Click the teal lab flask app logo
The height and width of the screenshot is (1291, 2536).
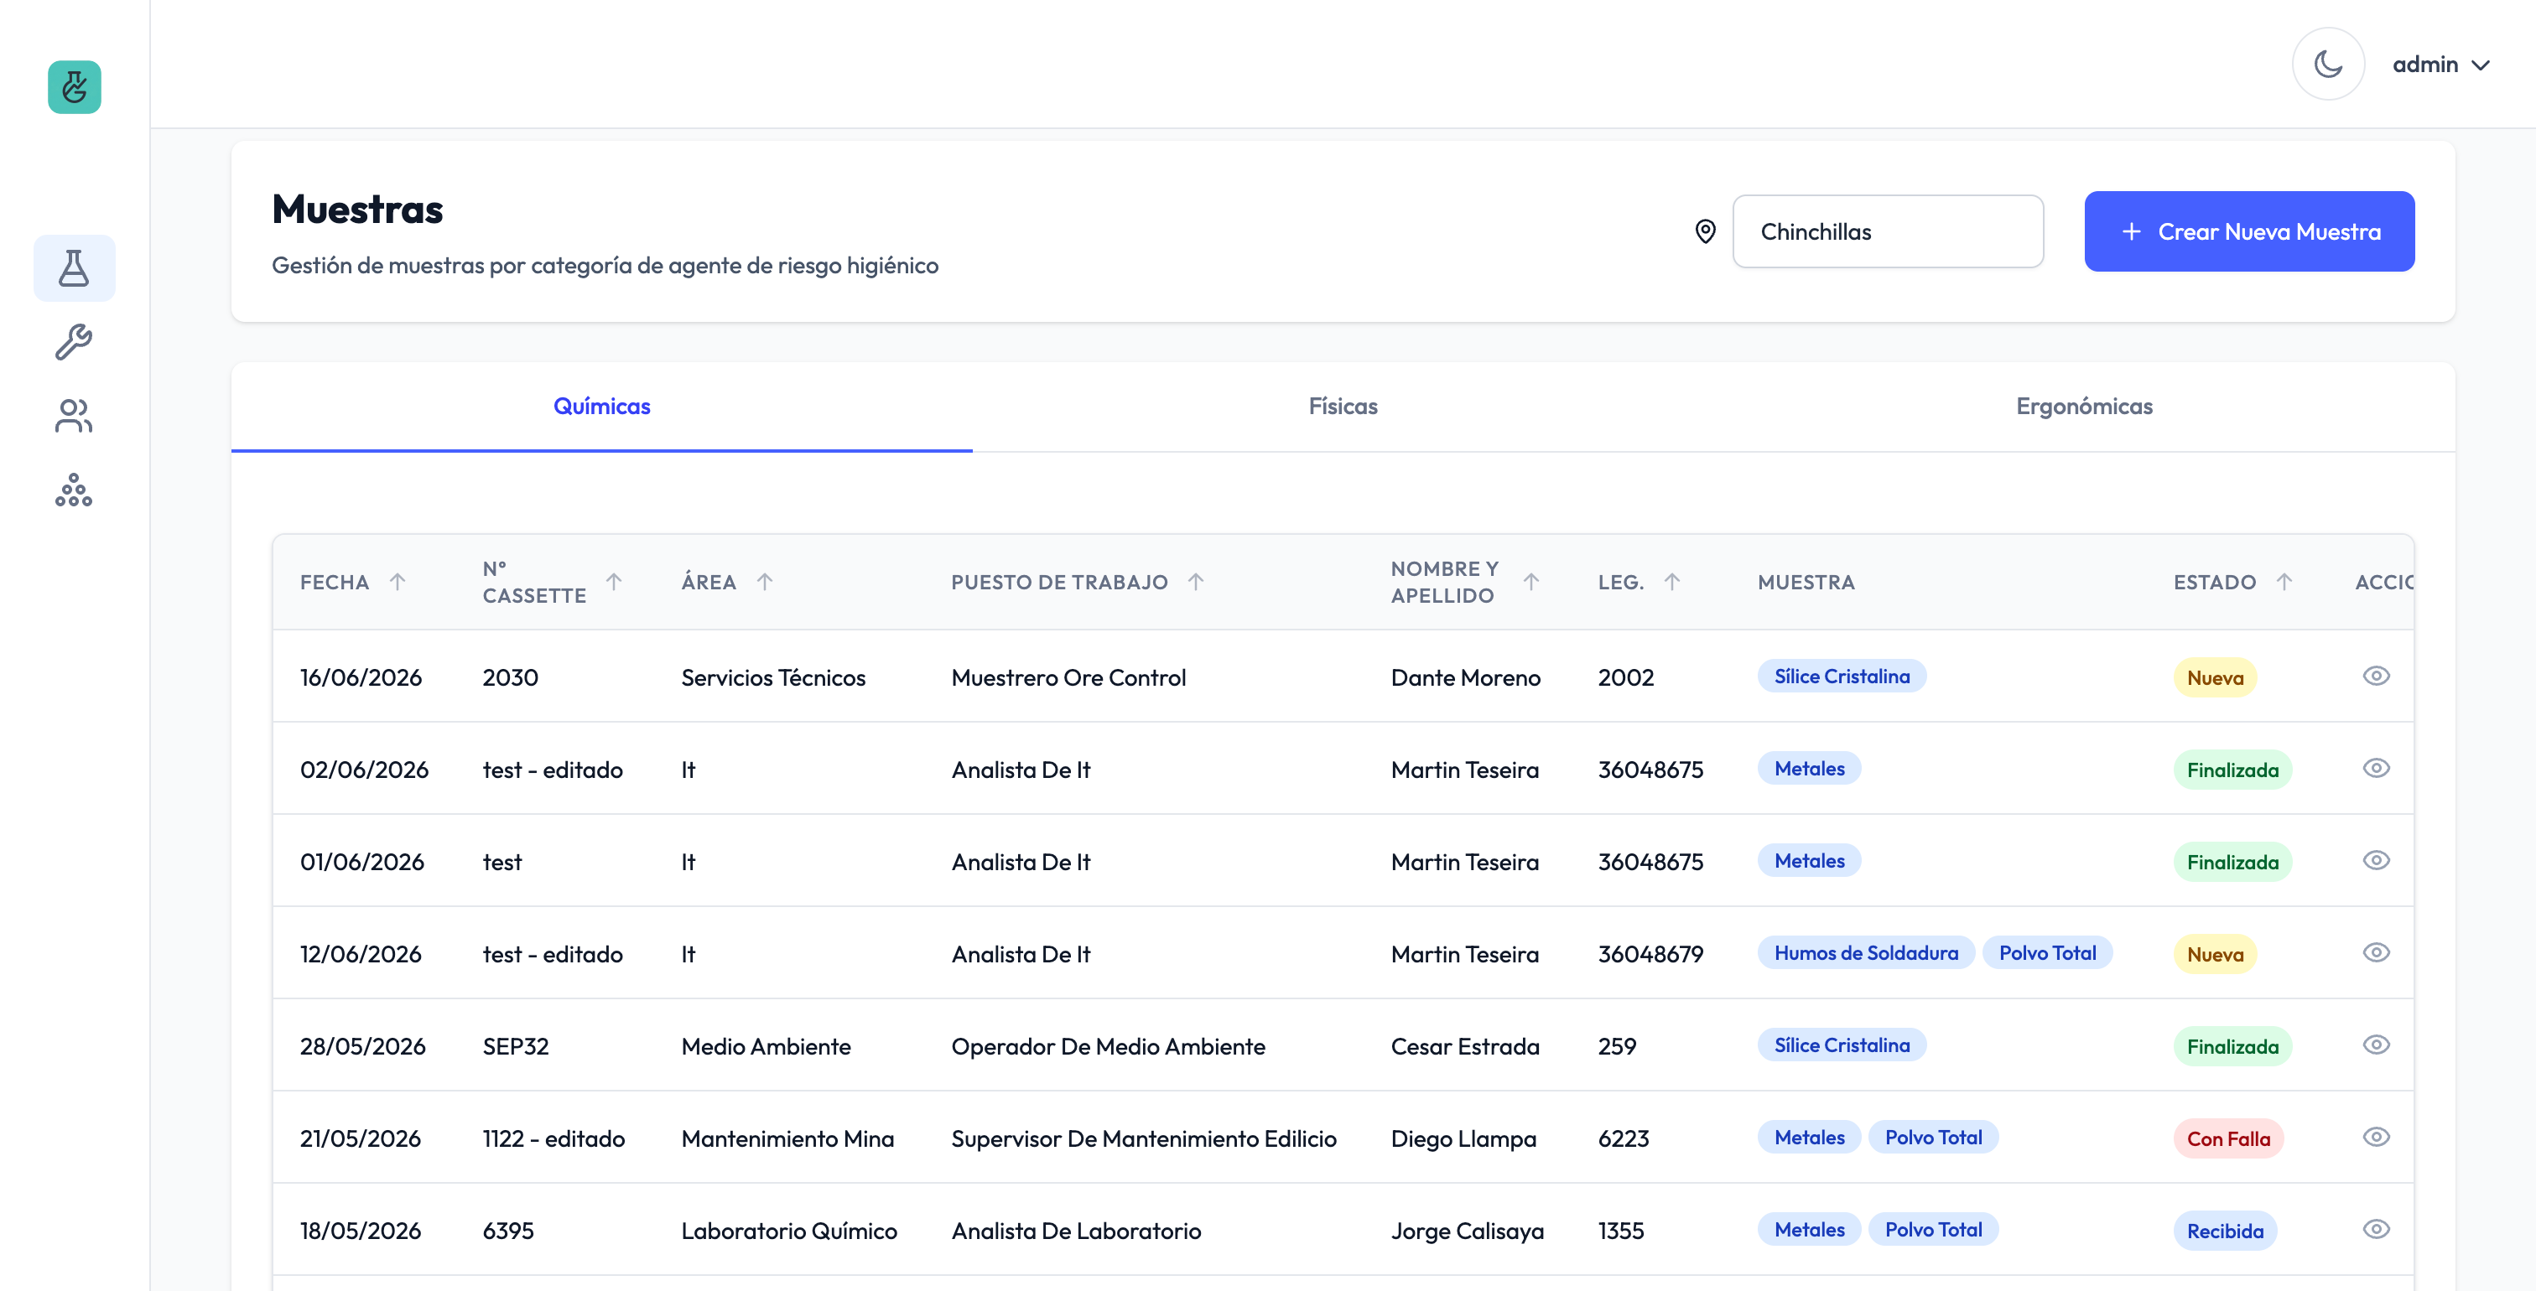tap(74, 87)
